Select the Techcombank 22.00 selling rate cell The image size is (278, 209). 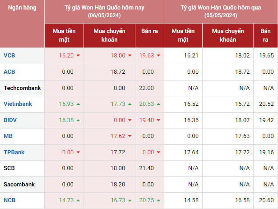[x=147, y=88]
